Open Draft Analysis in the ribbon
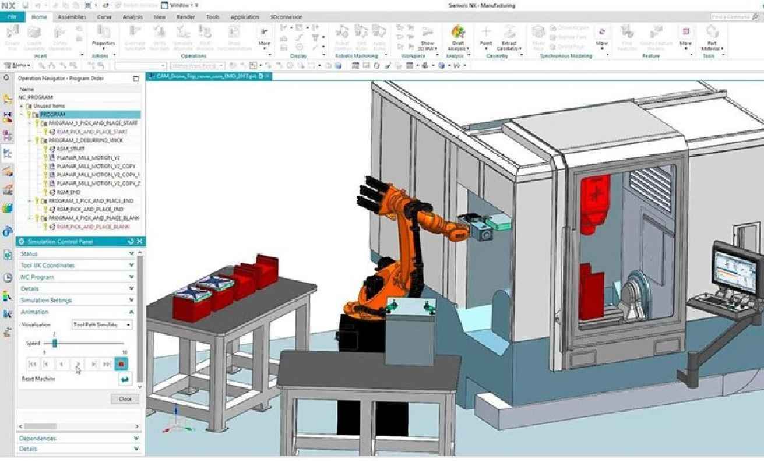The height and width of the screenshot is (466, 764). 459,36
